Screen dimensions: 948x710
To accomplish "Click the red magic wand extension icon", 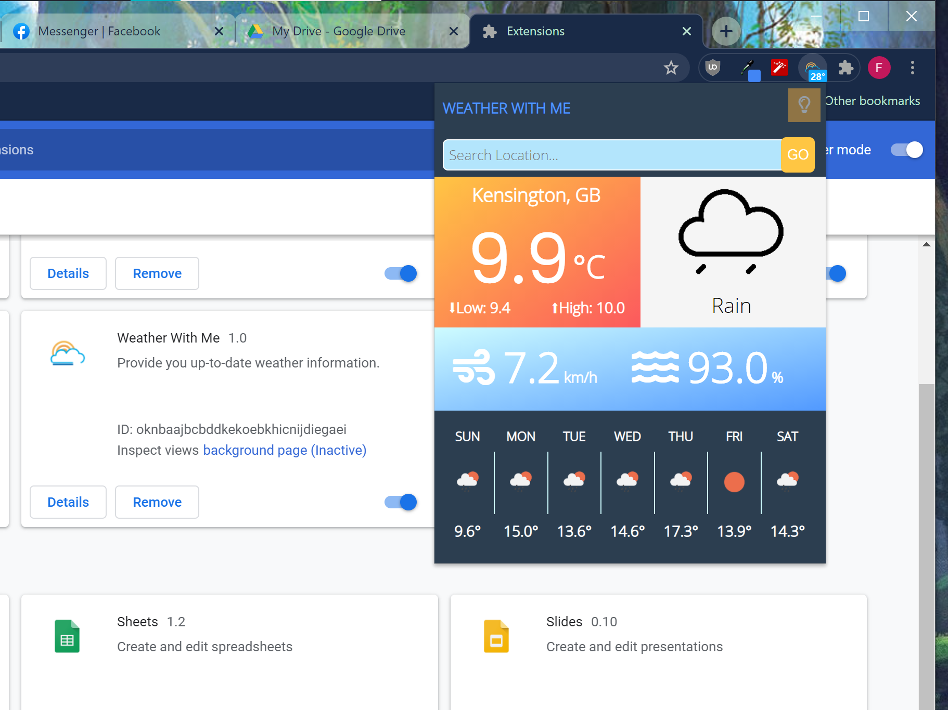I will point(779,68).
